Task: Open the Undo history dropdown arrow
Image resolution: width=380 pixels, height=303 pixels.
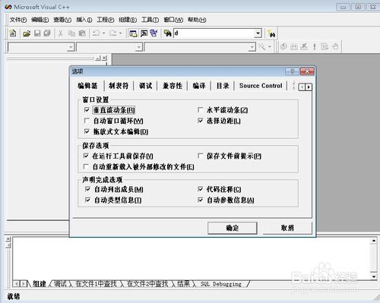Action: [103, 33]
